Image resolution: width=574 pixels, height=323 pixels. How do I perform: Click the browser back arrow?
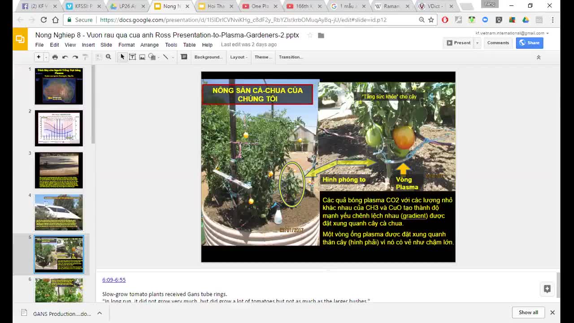click(20, 20)
